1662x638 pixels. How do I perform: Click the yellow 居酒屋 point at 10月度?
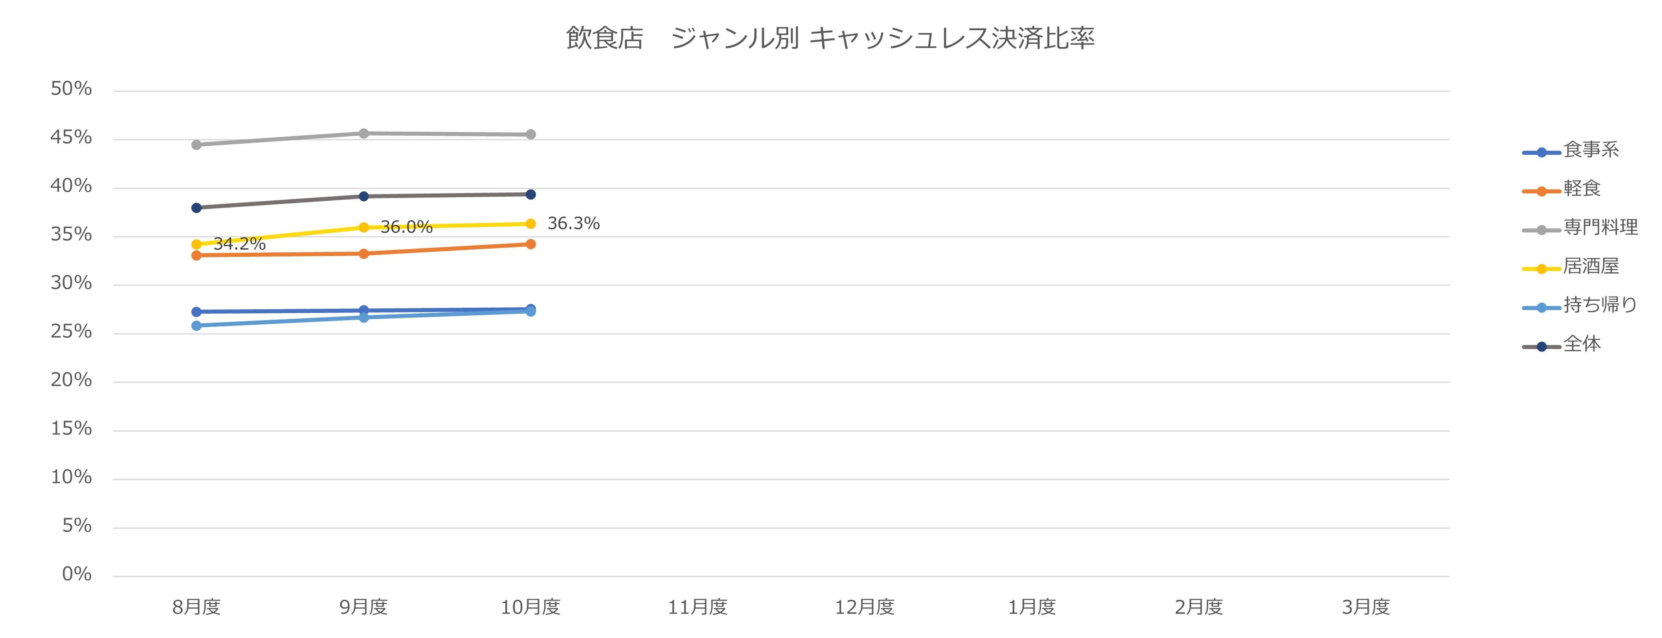tap(530, 224)
